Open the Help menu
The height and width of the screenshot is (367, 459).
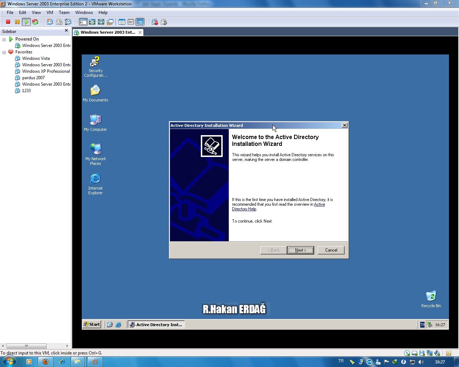click(x=103, y=12)
